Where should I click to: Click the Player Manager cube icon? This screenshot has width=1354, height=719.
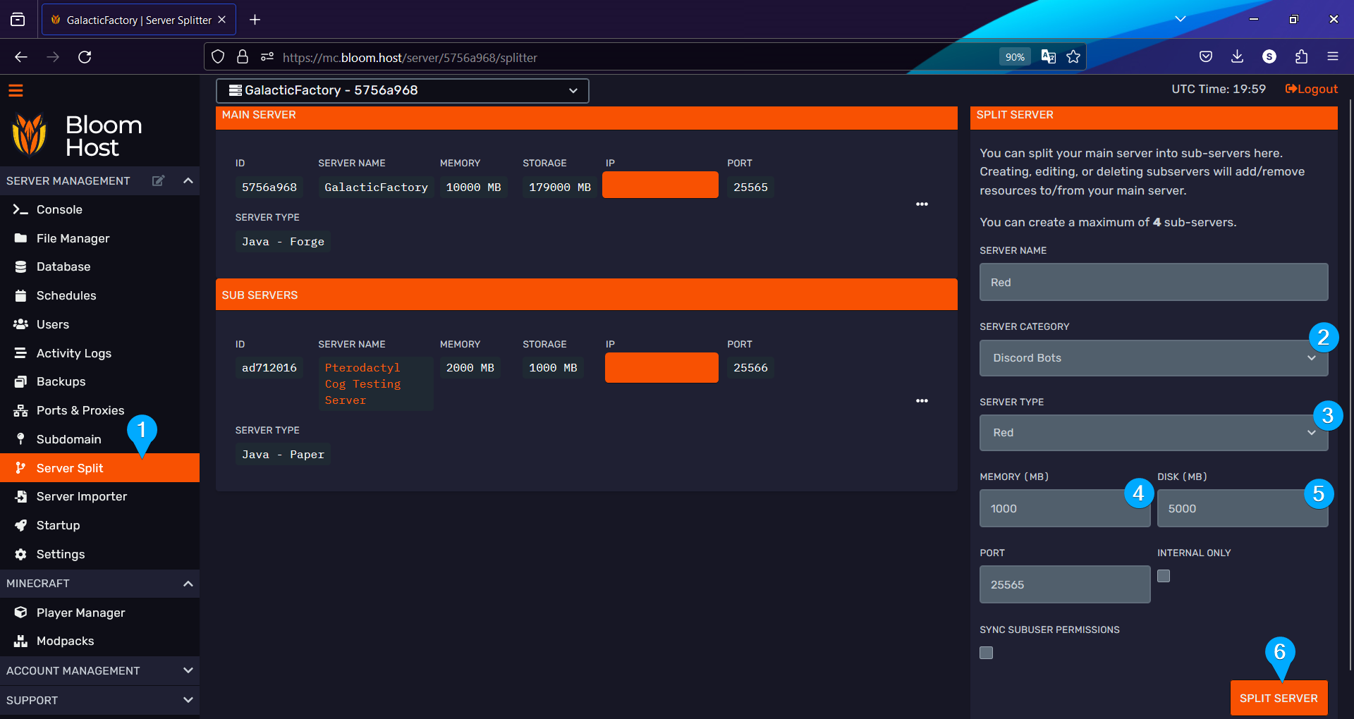click(20, 613)
